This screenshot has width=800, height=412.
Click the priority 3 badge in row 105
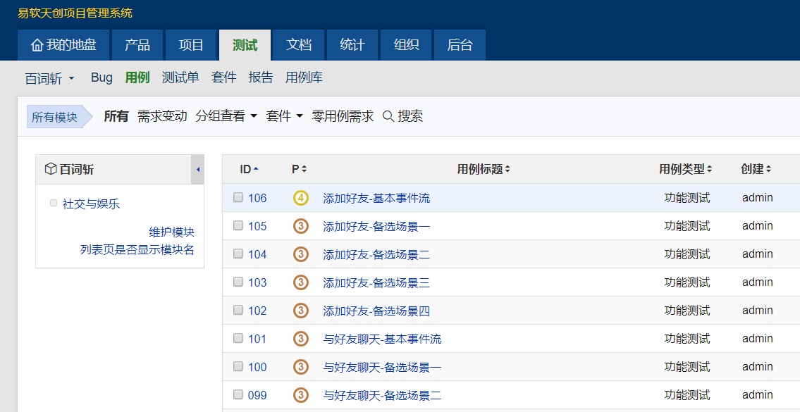coord(301,226)
